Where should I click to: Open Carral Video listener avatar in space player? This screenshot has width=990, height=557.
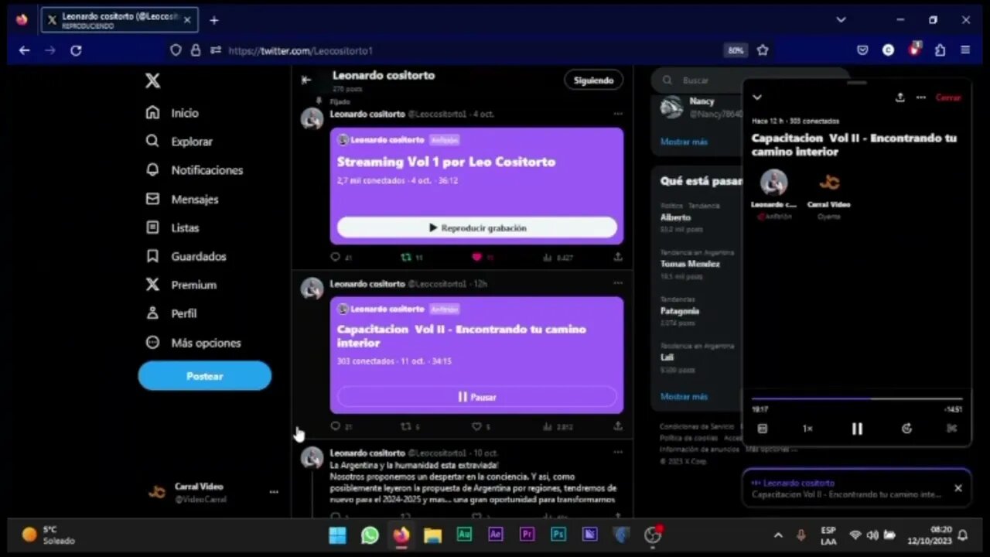[x=829, y=183]
